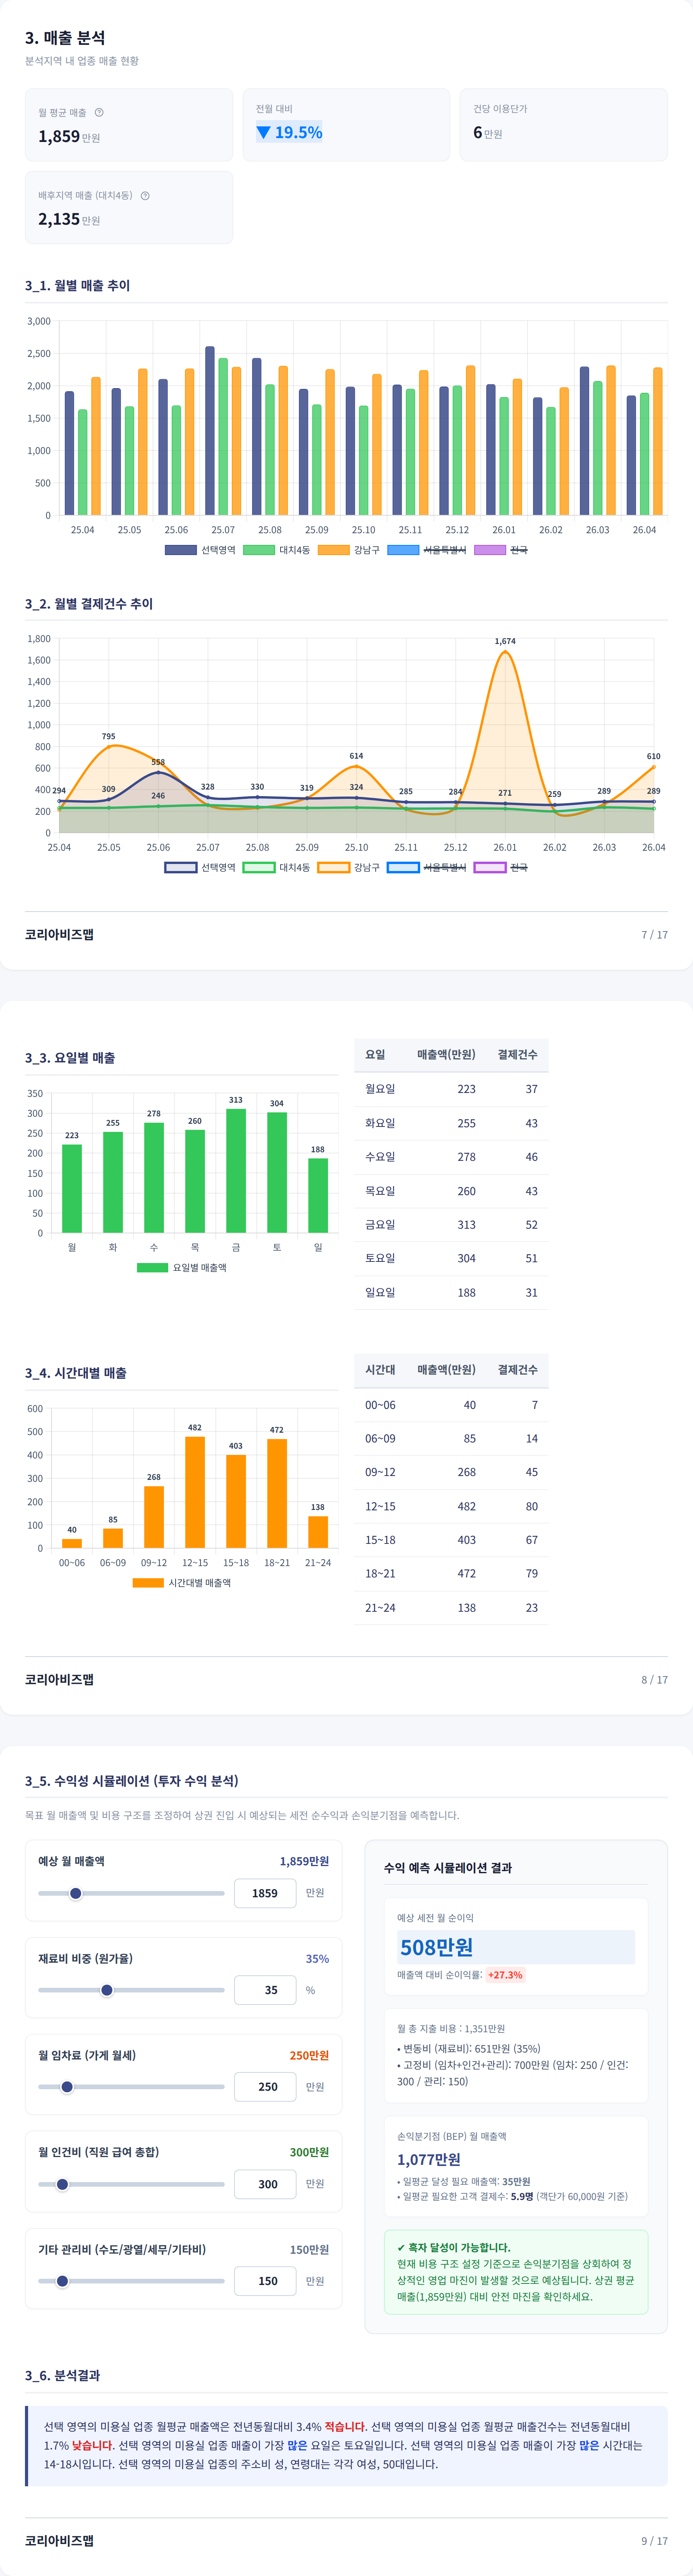Click the 00~06 bar labeled 40
The height and width of the screenshot is (2576, 693).
(72, 1543)
